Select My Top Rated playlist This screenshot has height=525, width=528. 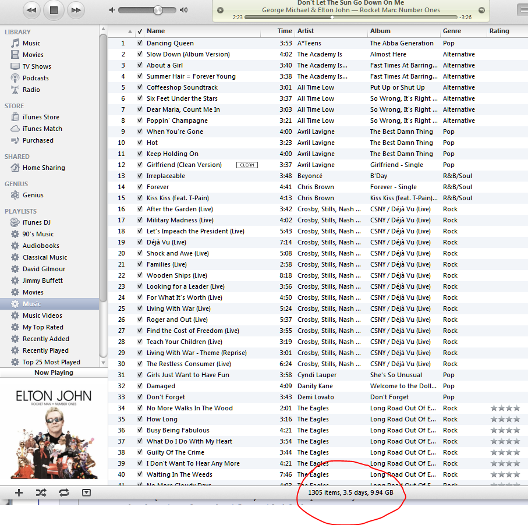[42, 327]
